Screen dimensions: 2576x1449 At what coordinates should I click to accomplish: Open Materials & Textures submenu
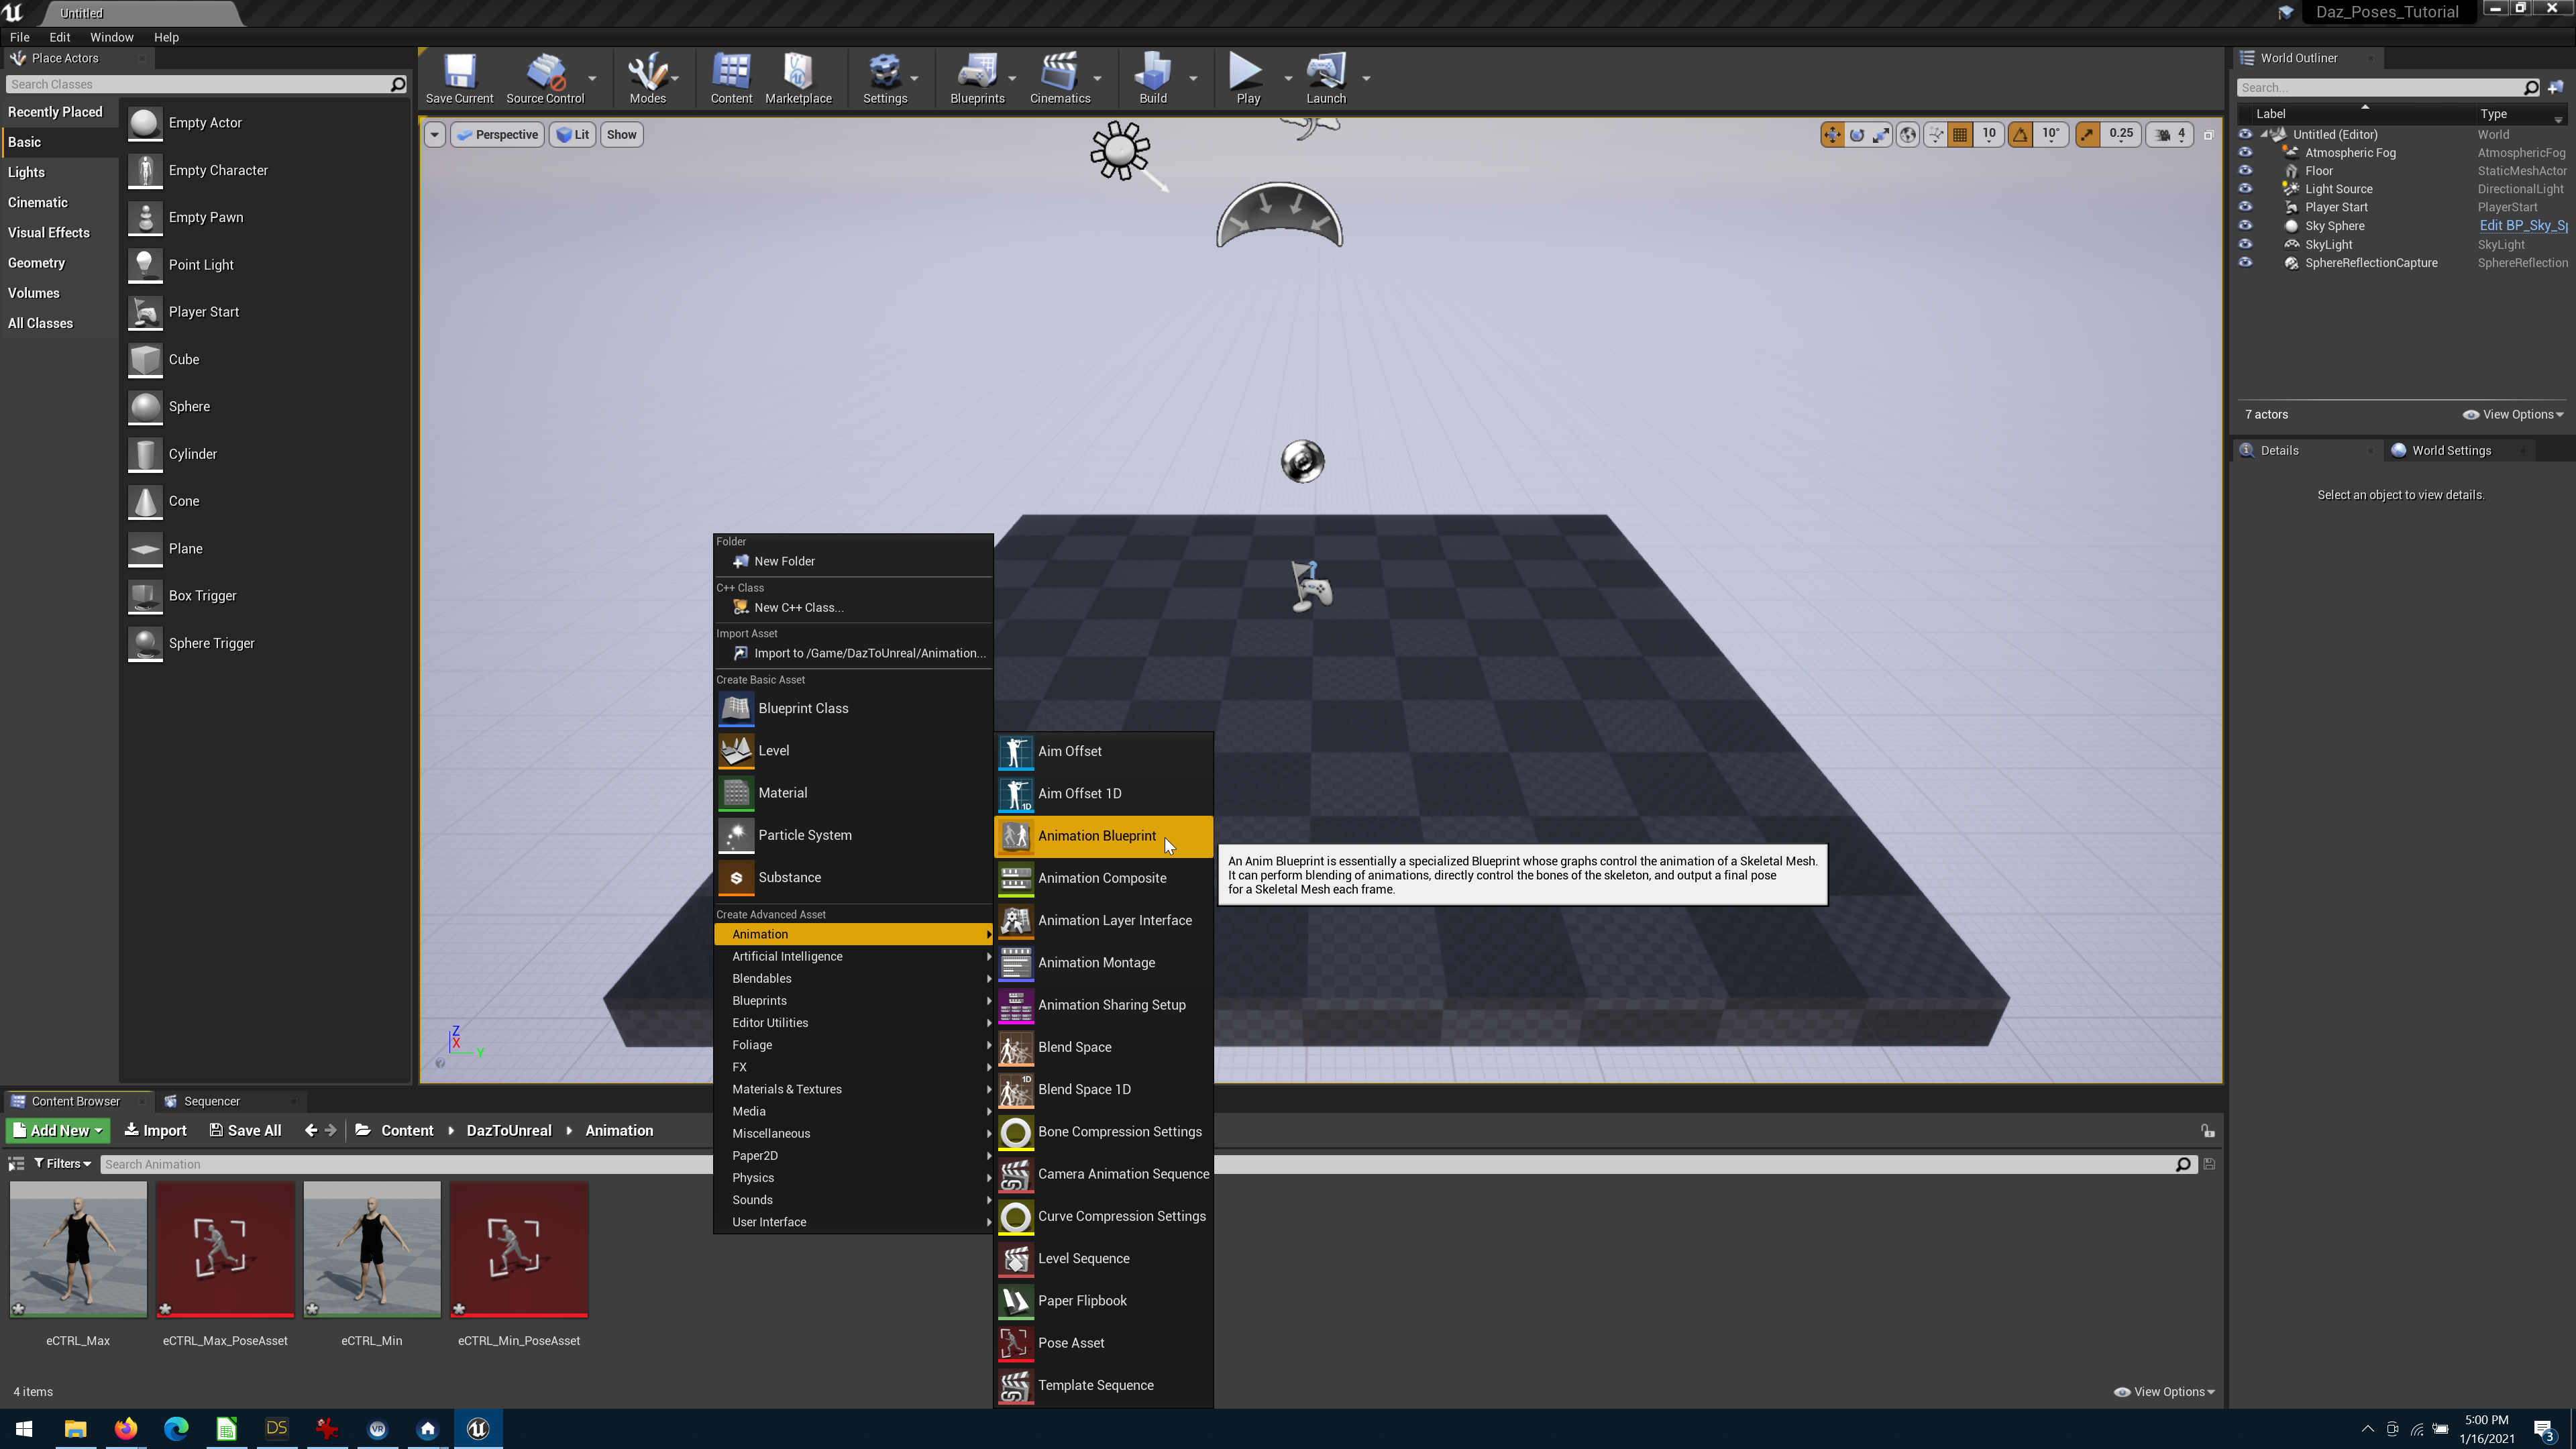[x=853, y=1089]
